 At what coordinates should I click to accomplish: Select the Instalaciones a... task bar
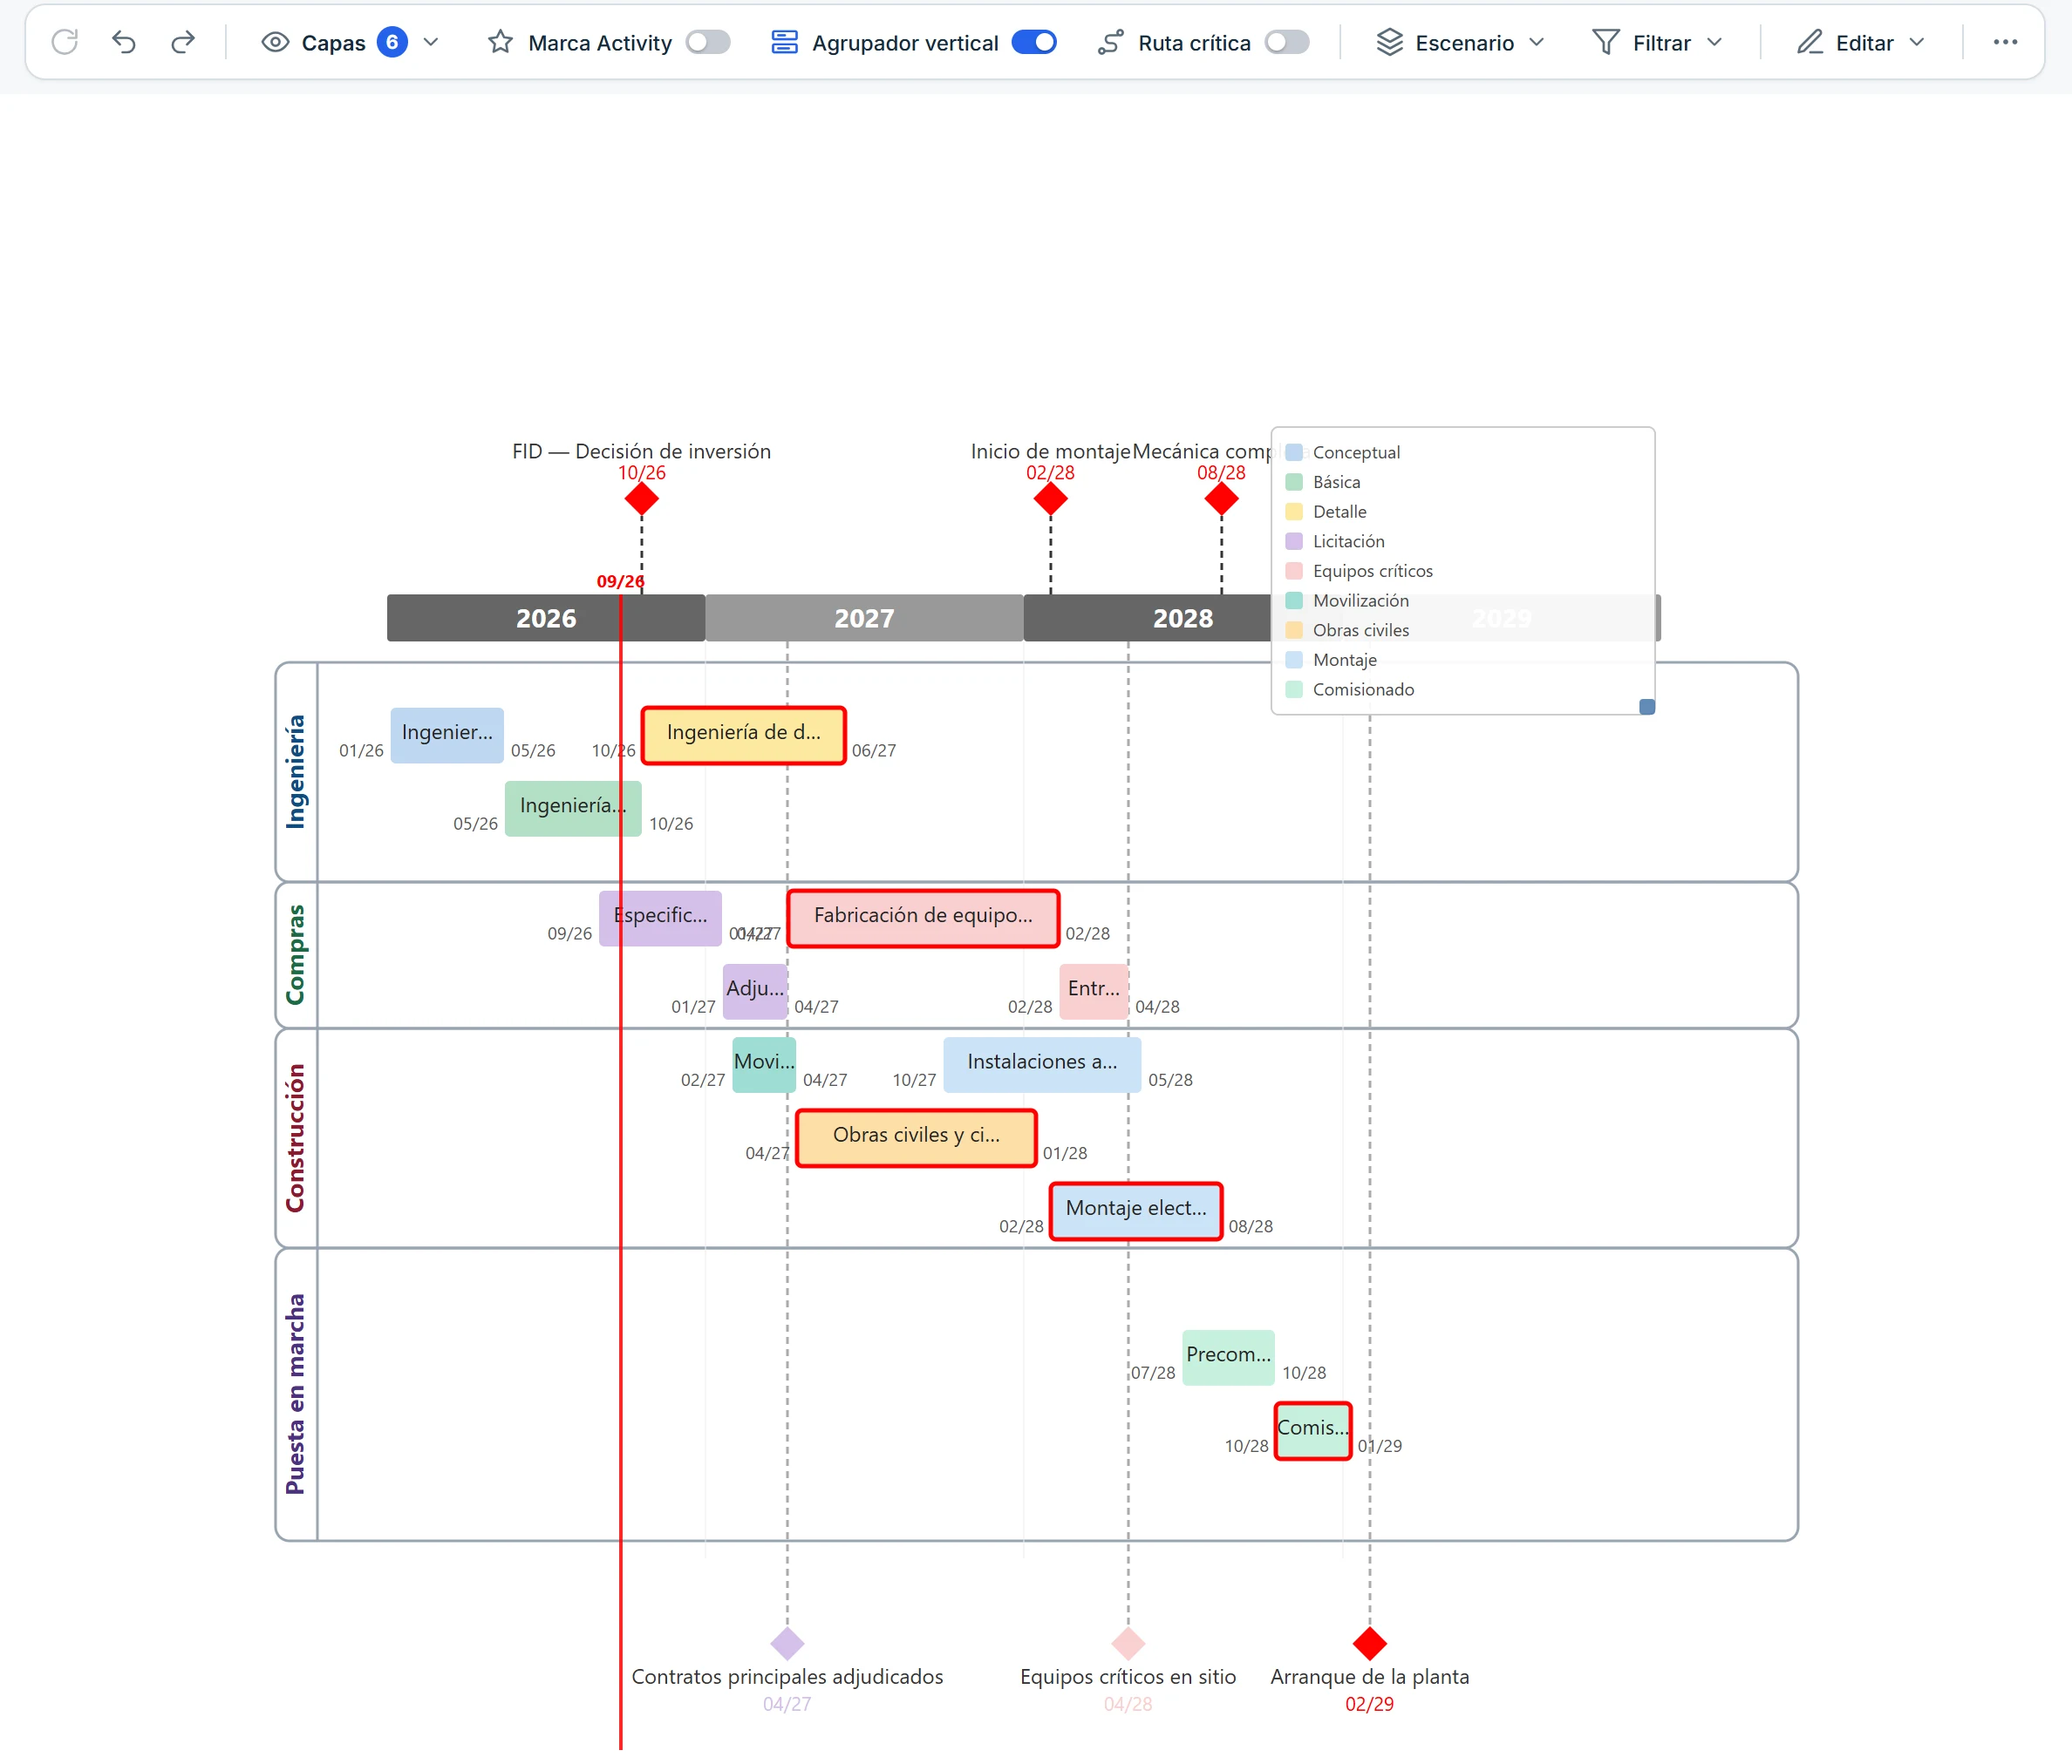point(1042,1063)
